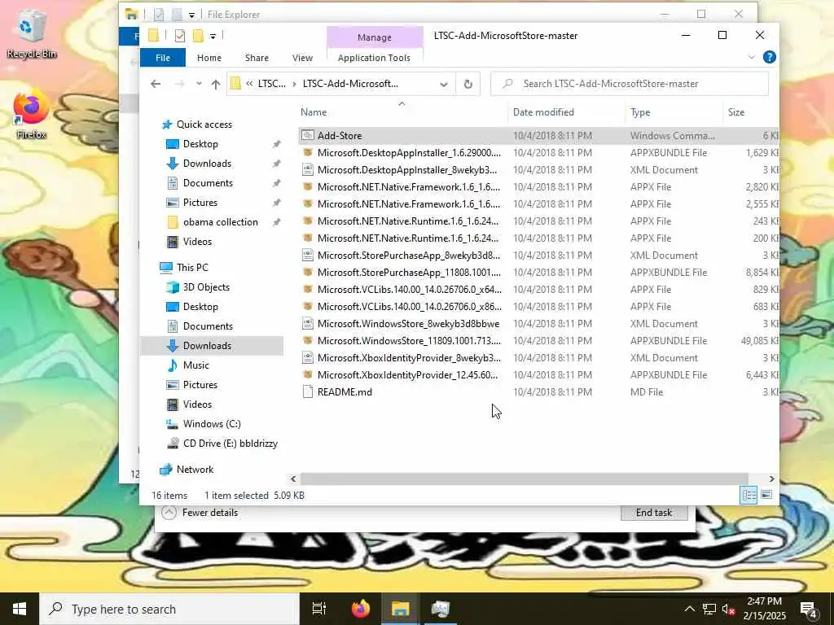Open 3D Objects under This PC

click(x=206, y=287)
